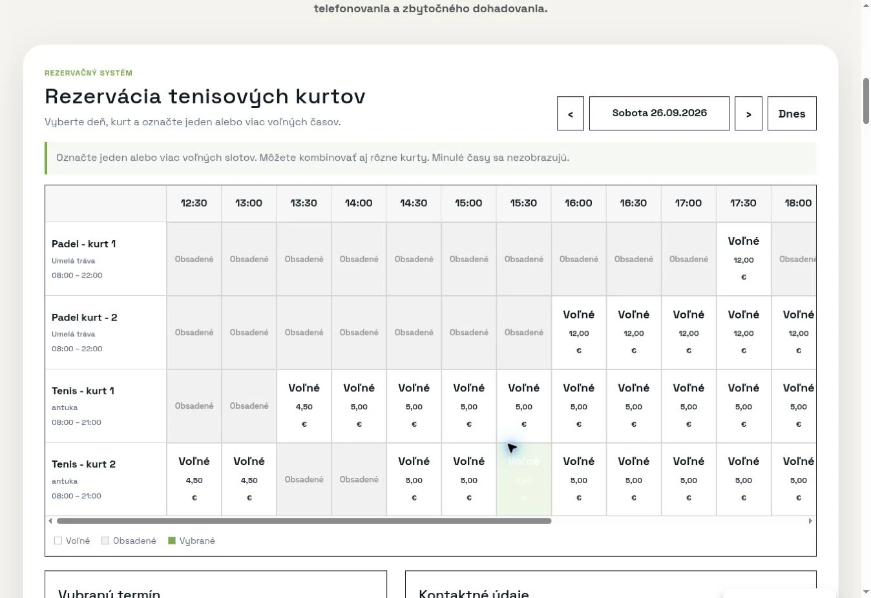
Task: Select Tenis - kurt 2 slot at 17:30
Action: [x=744, y=480]
